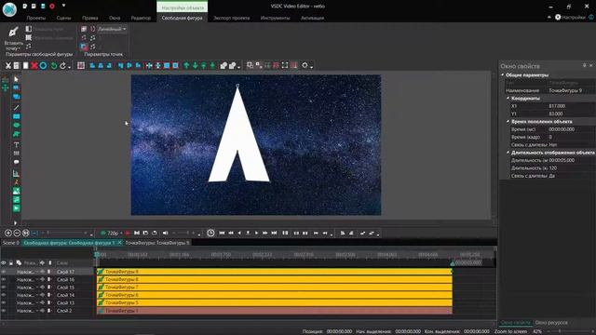The width and height of the screenshot is (596, 335).
Task: Click the zoom-out minus circle on timeline toolbar
Action: [x=17, y=233]
